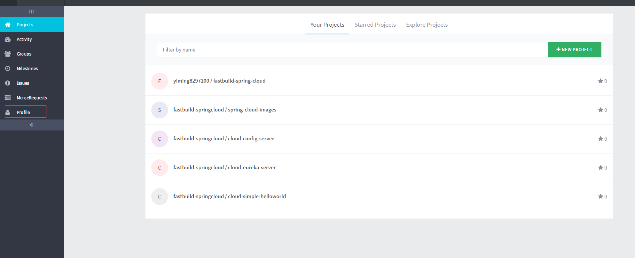This screenshot has width=635, height=258.
Task: Star the spring-cloud-images project
Action: point(600,110)
